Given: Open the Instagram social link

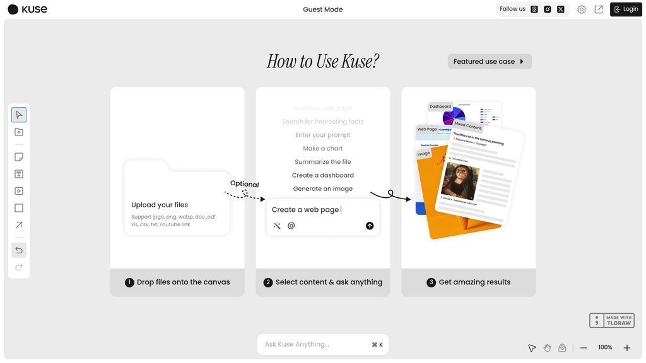Looking at the screenshot, I should pos(548,9).
